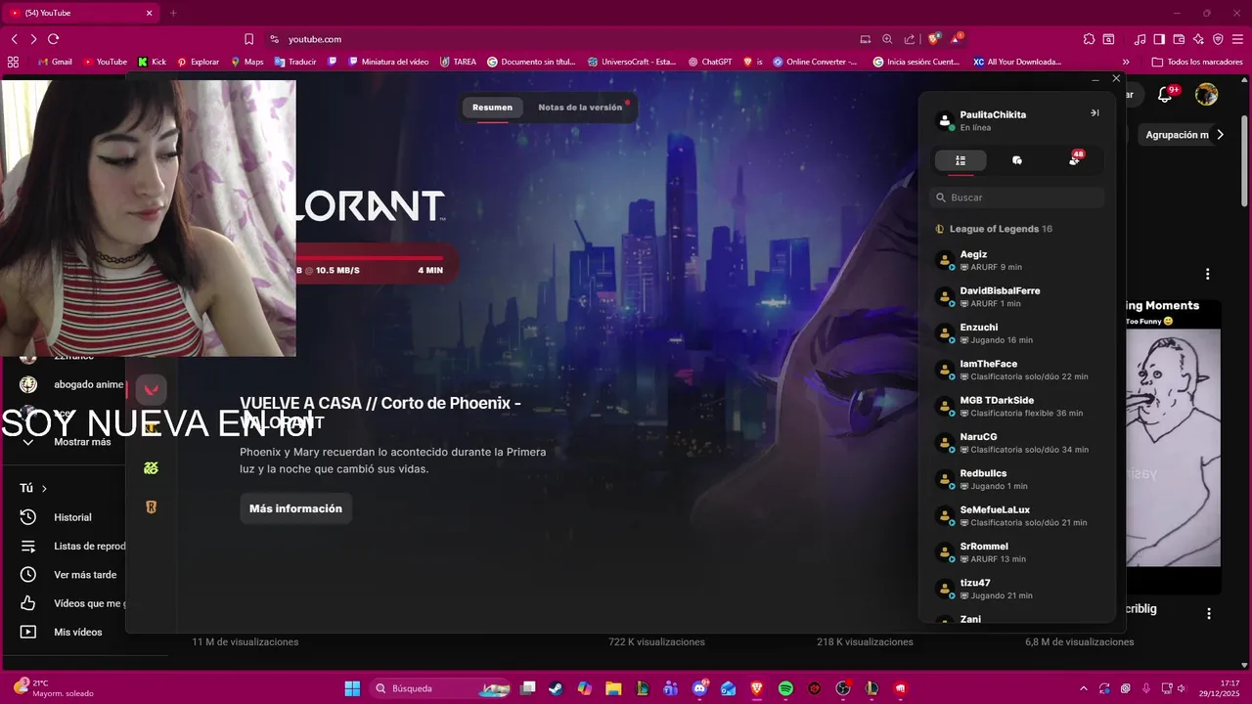Viewport: 1252px width, 704px height.
Task: Select friend DavidBisbalFerre in list
Action: click(1017, 296)
